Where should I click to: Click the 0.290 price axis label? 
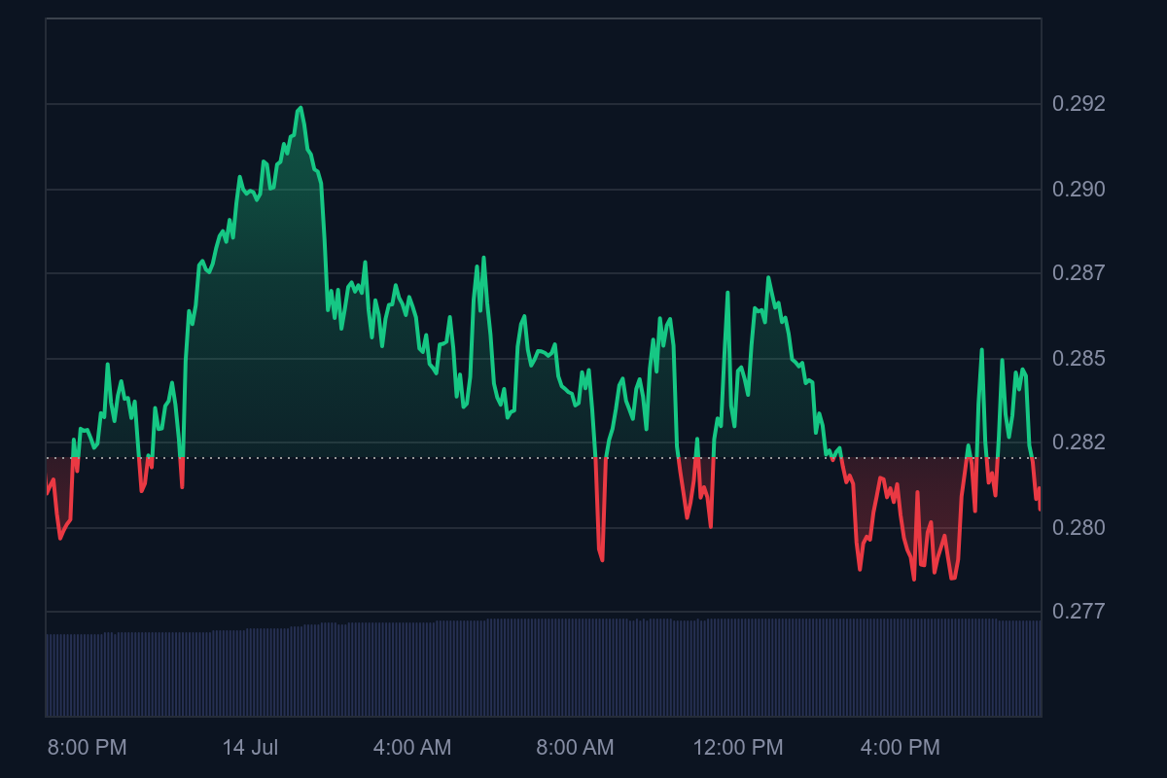click(x=1079, y=189)
